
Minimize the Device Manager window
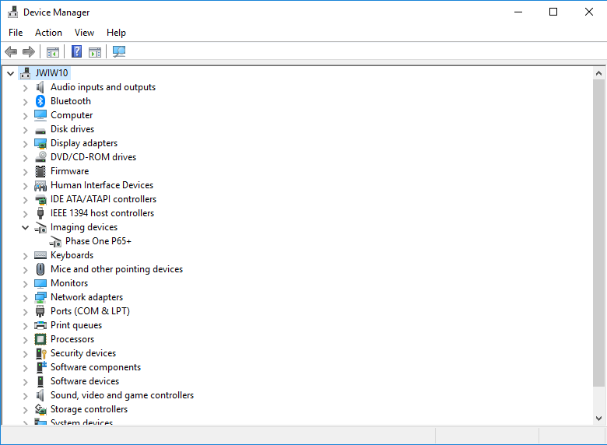click(x=518, y=12)
